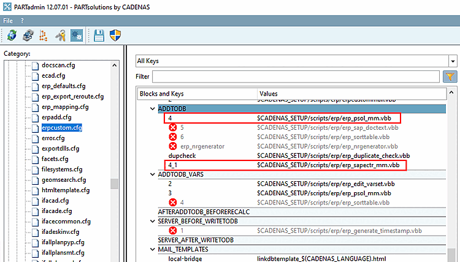This screenshot has height=262, width=460.
Task: Select the SERVER_AFTER_WRITETODB block
Action: (x=302, y=240)
